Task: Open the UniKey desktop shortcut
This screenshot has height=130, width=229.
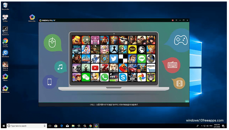Action: (x=5, y=18)
